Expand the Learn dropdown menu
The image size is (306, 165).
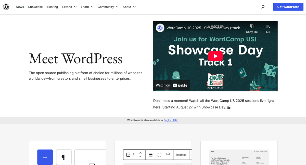tap(87, 7)
